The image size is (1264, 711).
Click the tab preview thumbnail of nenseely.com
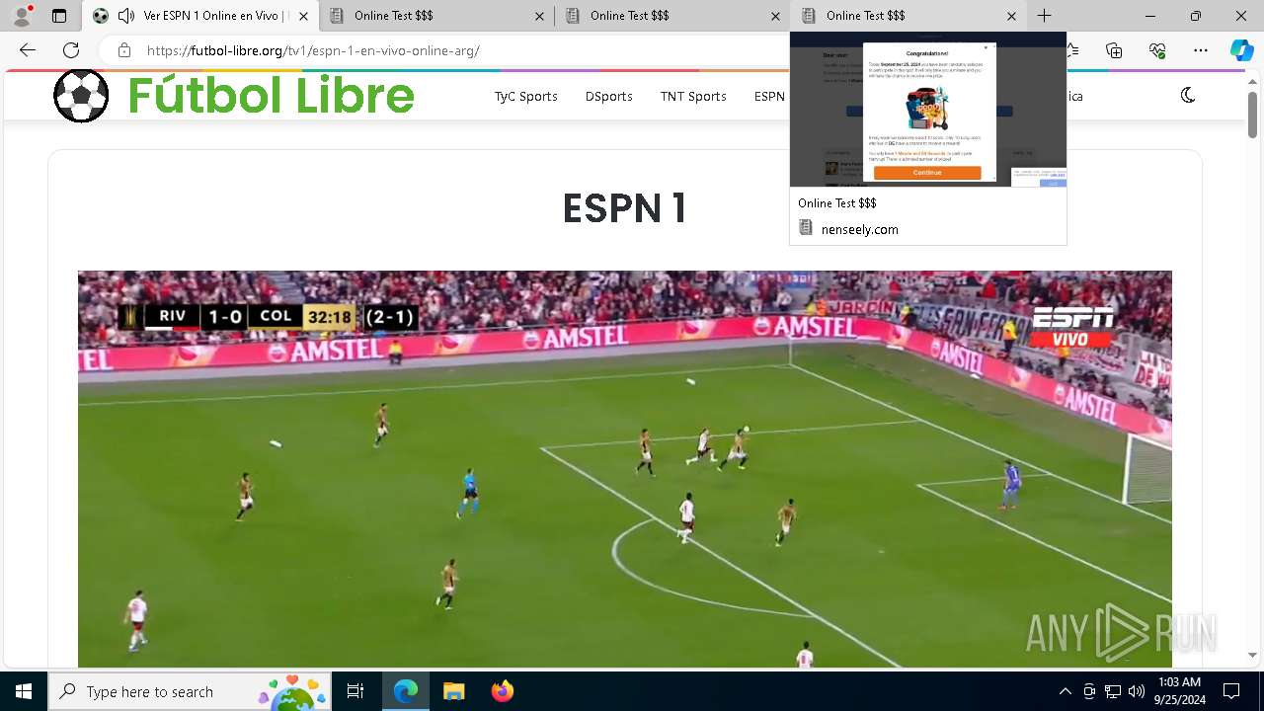928,110
